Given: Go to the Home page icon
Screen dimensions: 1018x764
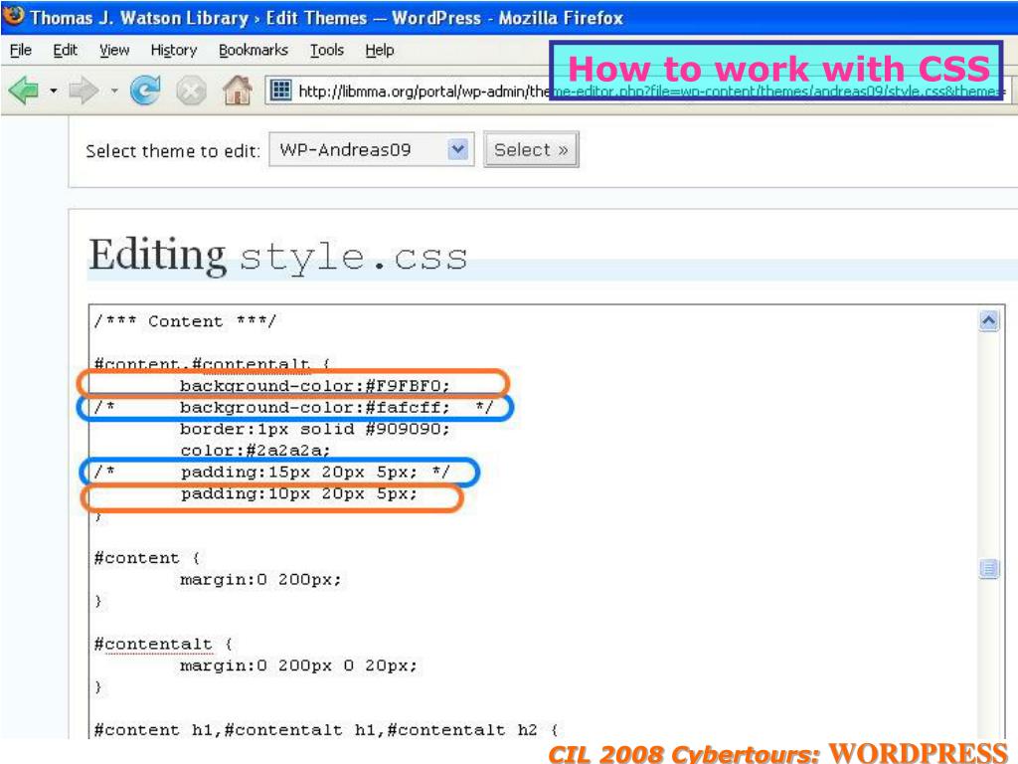Looking at the screenshot, I should [237, 90].
